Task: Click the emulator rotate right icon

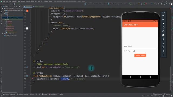Action: (163, 31)
